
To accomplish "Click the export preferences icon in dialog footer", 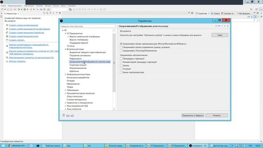I will (x=72, y=115).
